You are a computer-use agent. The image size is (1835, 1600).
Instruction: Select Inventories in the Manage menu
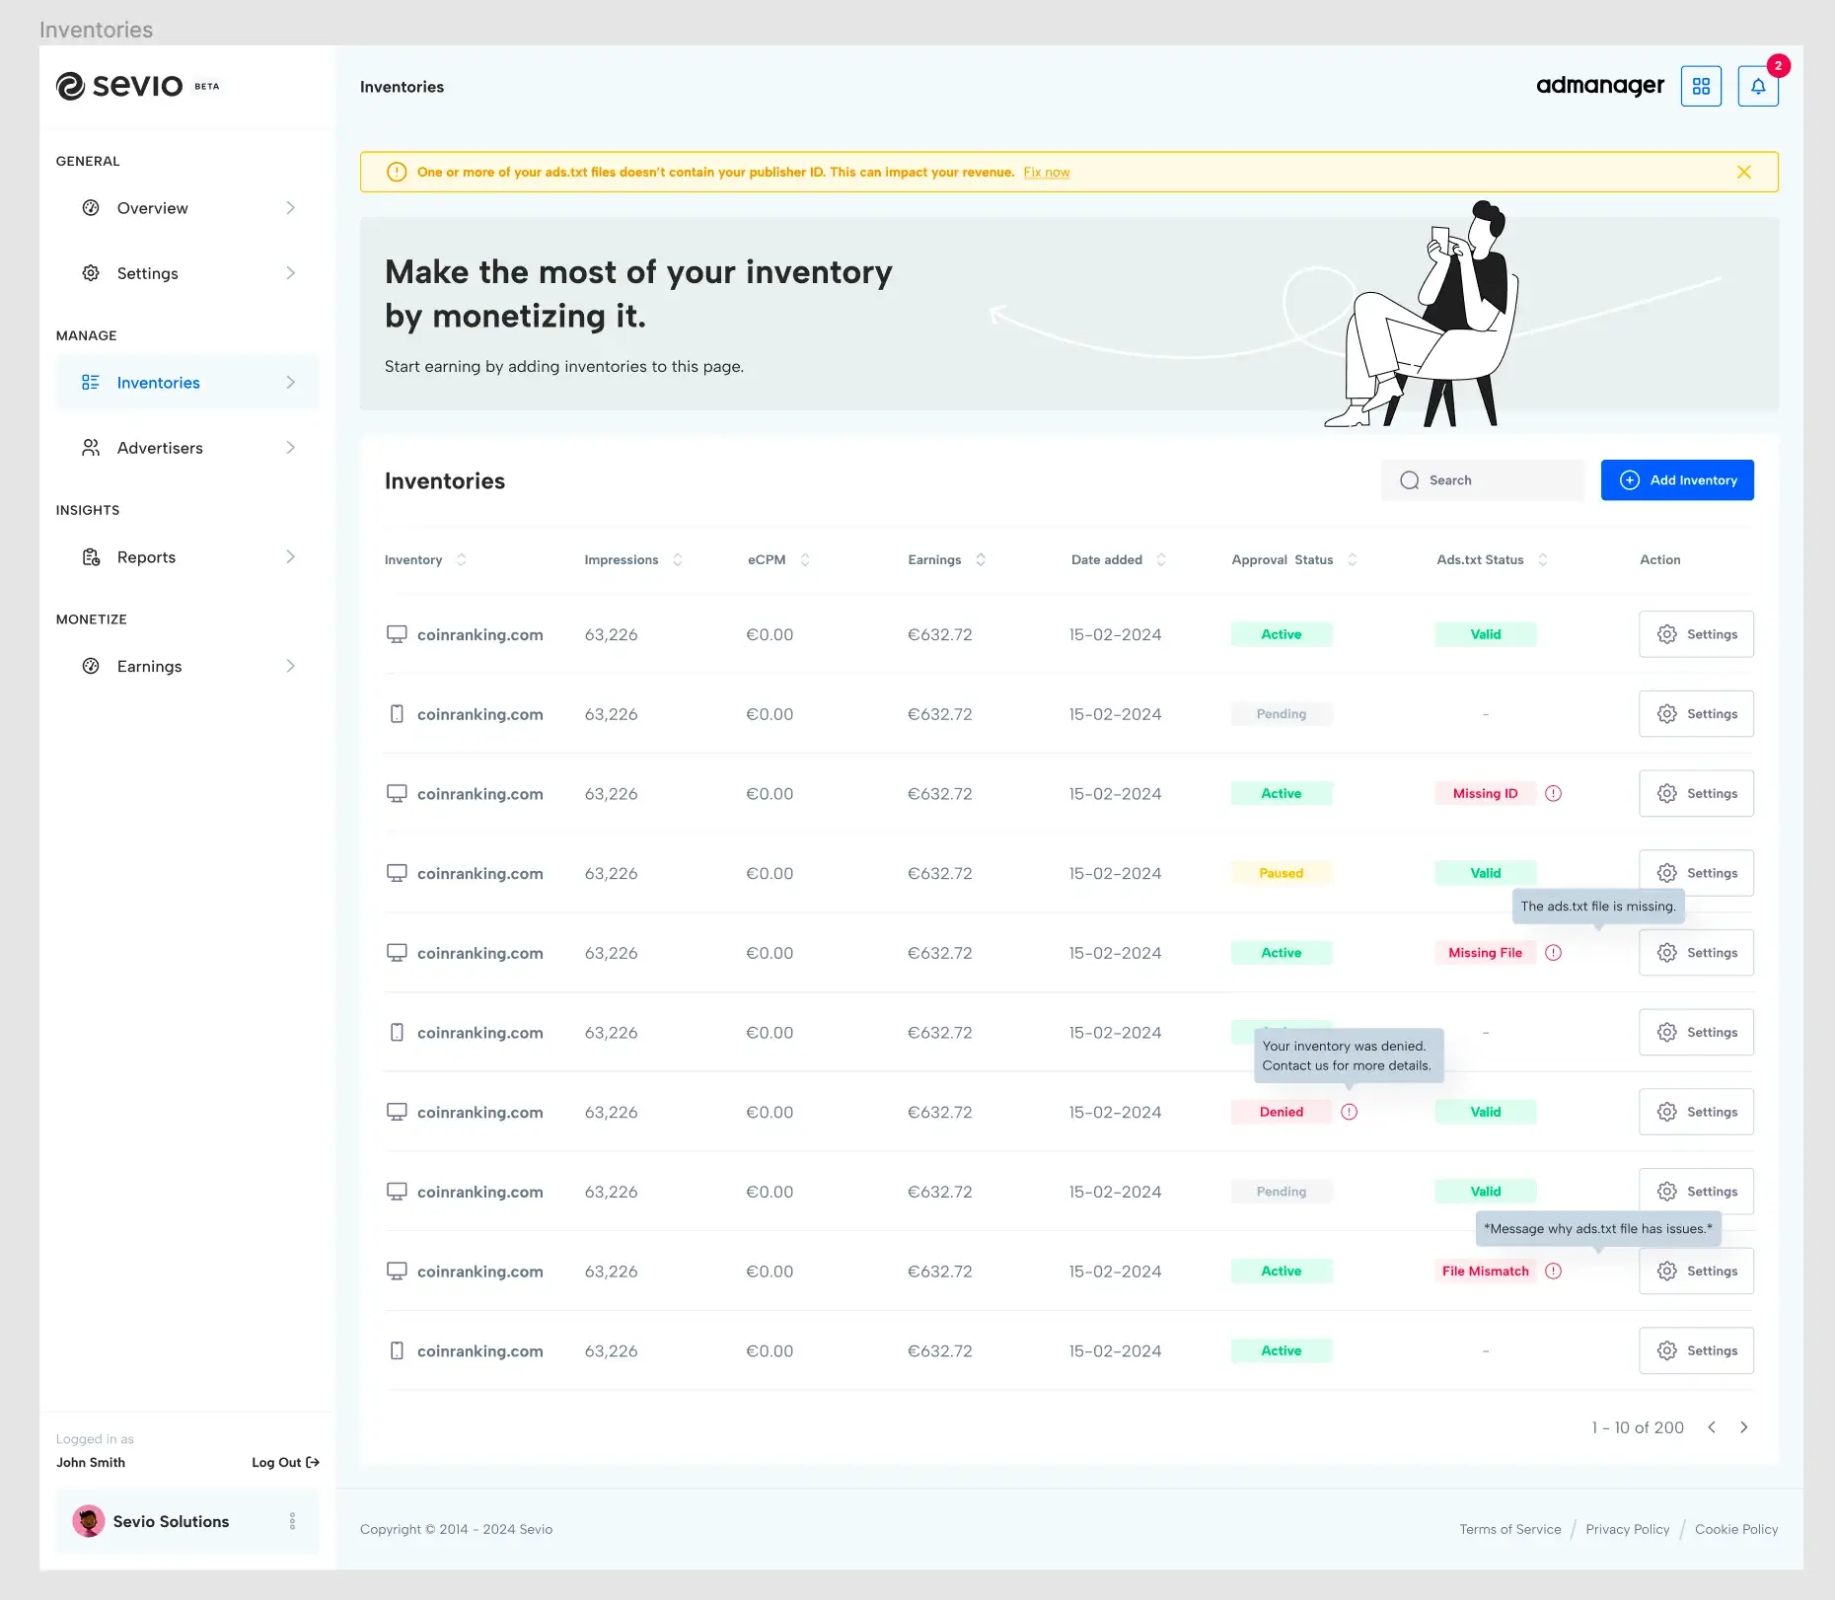[x=158, y=383]
